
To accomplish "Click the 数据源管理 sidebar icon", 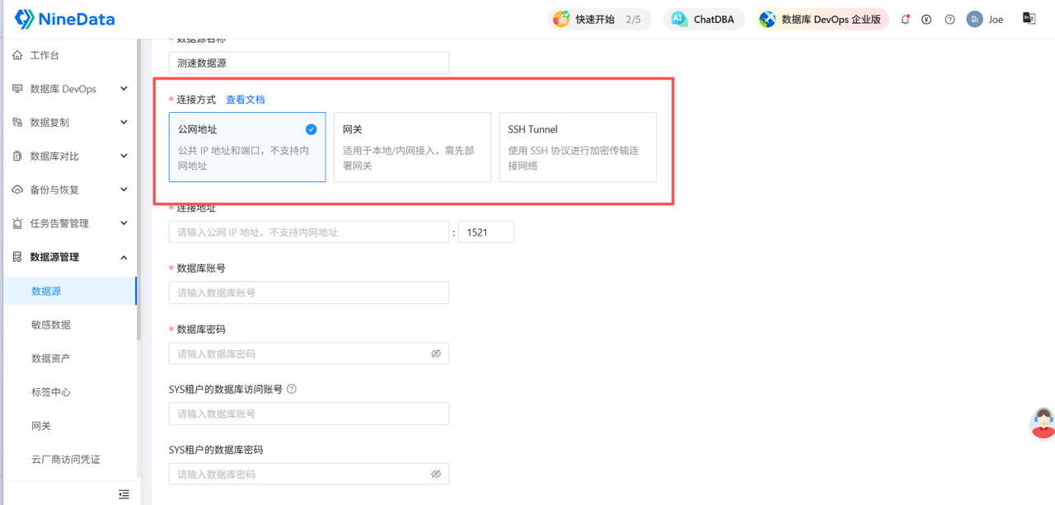I will pyautogui.click(x=17, y=257).
